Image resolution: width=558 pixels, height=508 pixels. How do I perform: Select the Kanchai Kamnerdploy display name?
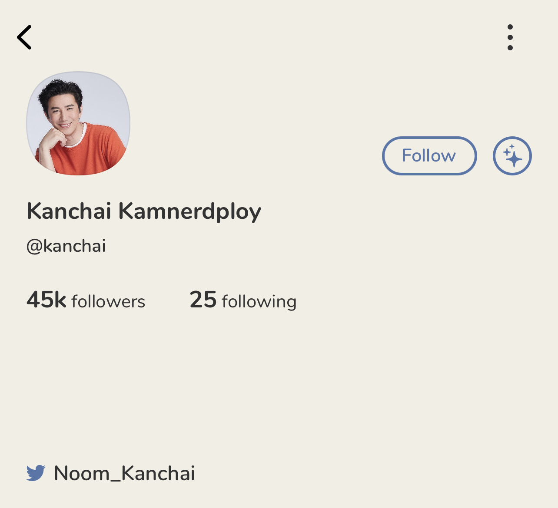(144, 211)
